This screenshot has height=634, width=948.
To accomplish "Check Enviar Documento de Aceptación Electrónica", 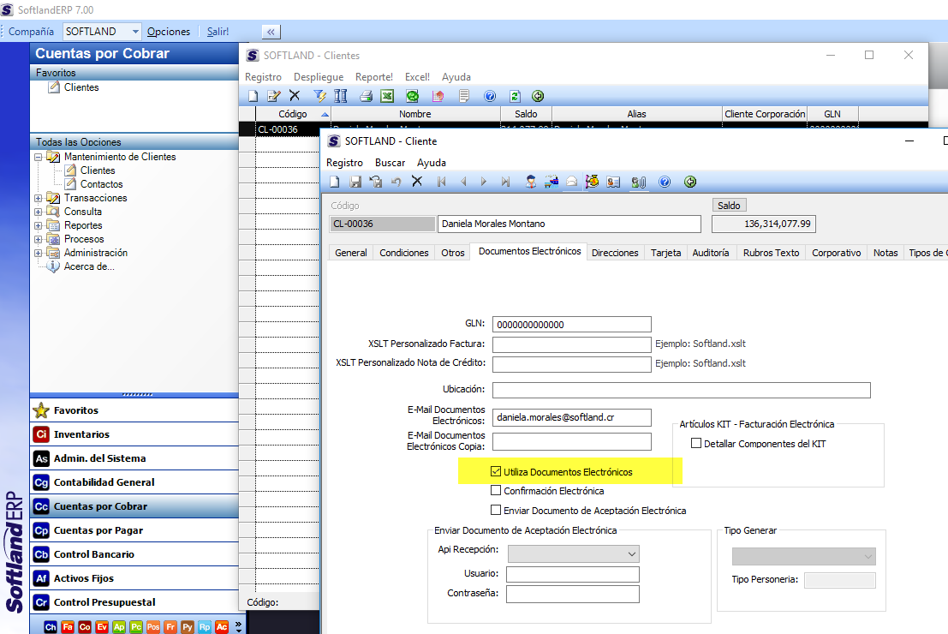I will pyautogui.click(x=496, y=510).
